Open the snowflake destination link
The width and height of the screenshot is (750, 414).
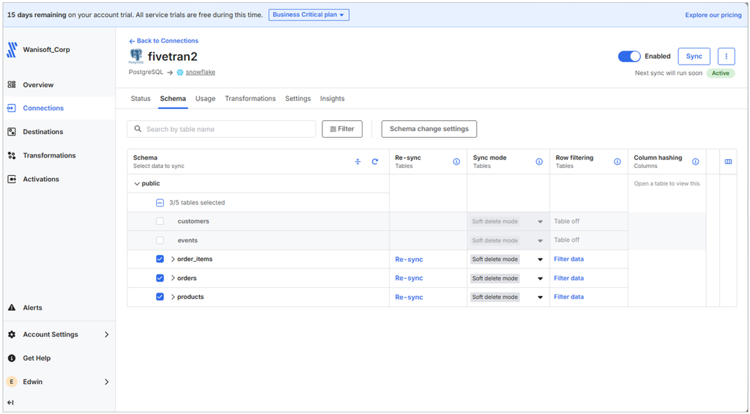pos(201,73)
